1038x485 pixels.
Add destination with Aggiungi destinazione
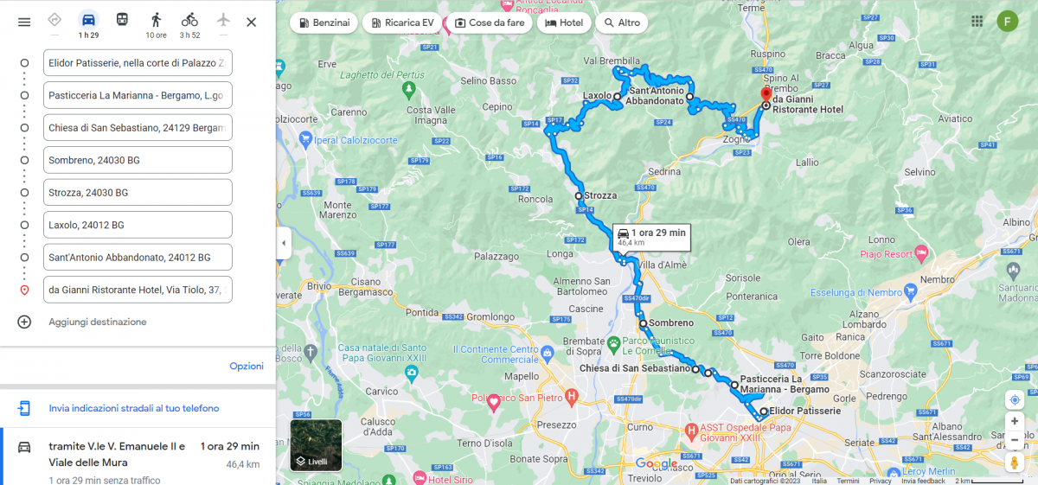pyautogui.click(x=97, y=322)
